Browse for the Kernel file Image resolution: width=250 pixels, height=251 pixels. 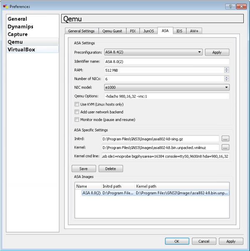tap(225, 148)
